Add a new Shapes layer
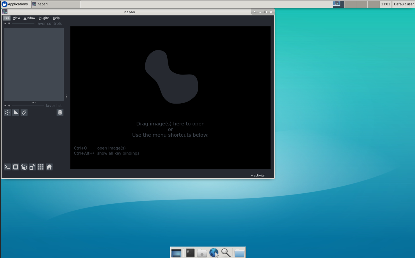This screenshot has height=258, width=415. click(15, 112)
